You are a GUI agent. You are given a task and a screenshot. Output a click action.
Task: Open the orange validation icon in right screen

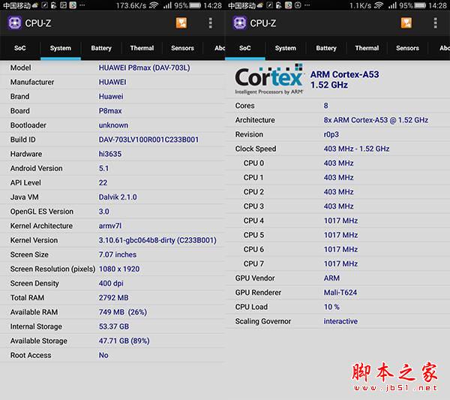tap(406, 23)
